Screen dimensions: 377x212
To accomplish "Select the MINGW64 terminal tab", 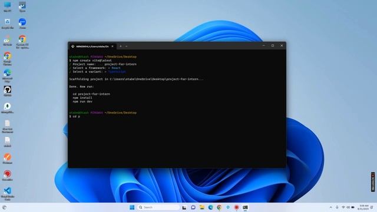I will pos(92,47).
